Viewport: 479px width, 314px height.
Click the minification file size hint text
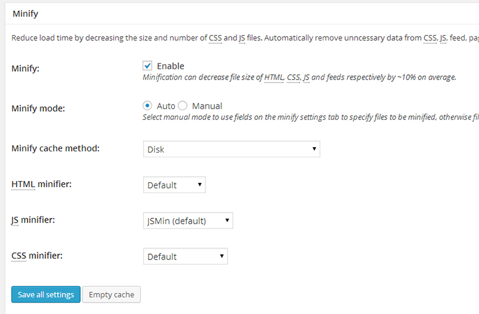[x=299, y=77]
